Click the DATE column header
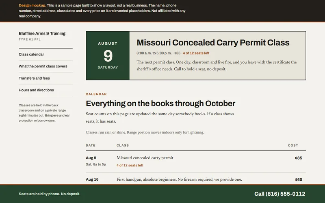 pos(91,145)
